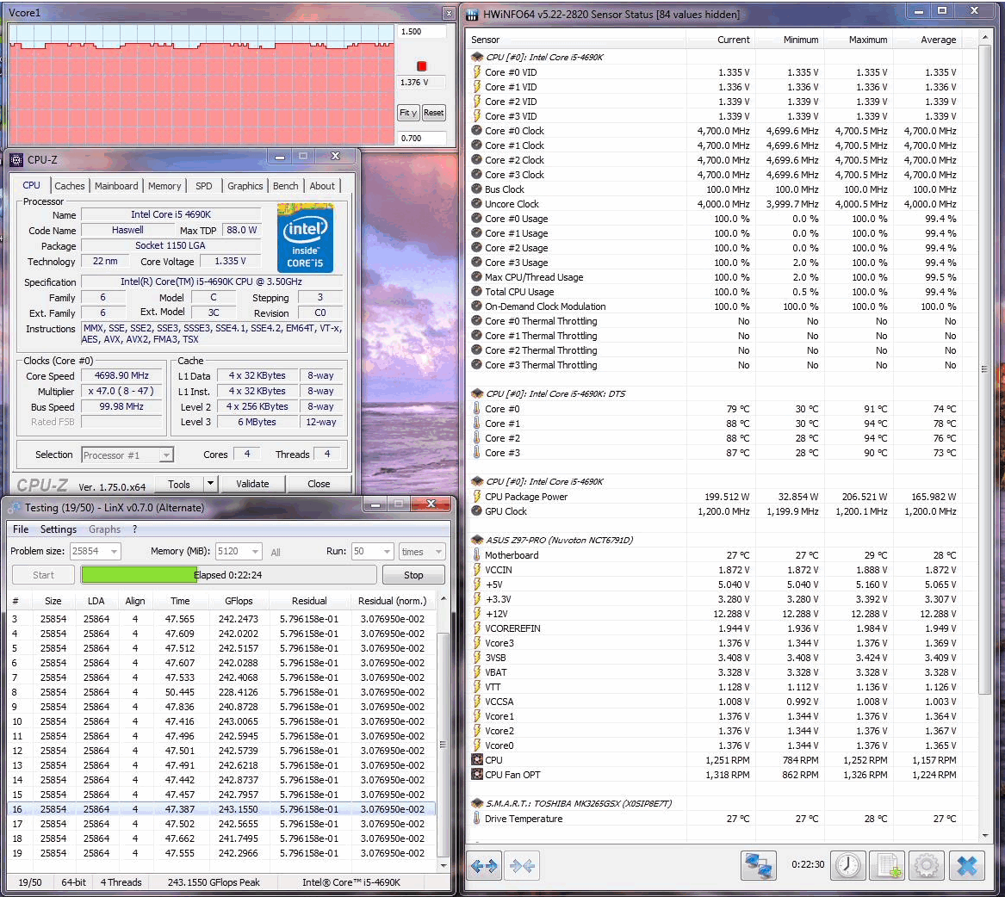The image size is (1005, 897).
Task: Stop the LinX test
Action: (413, 575)
